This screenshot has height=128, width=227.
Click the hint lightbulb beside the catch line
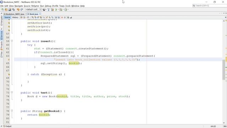pyautogui.click(x=9, y=74)
